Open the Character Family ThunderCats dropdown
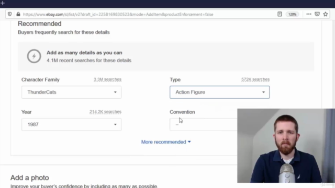Image resolution: width=335 pixels, height=188 pixels. (71, 92)
